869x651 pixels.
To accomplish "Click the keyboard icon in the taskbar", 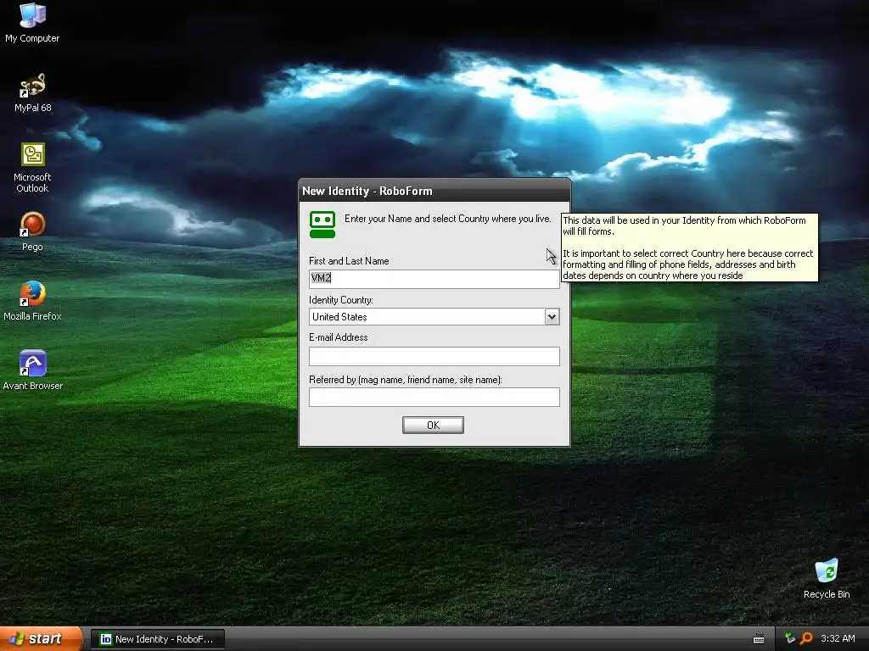I will (x=759, y=639).
